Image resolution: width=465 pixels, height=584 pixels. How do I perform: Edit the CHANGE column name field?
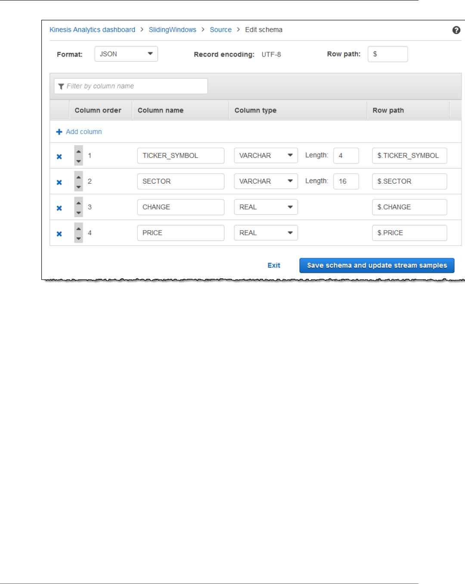tap(180, 207)
